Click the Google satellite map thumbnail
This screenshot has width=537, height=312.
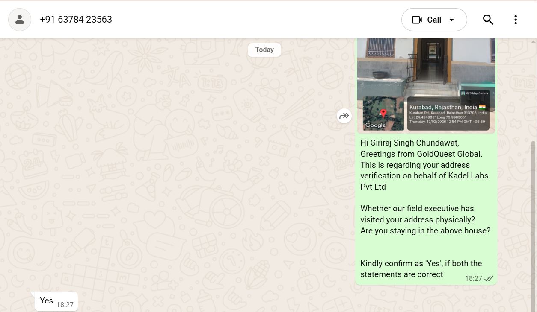[383, 114]
